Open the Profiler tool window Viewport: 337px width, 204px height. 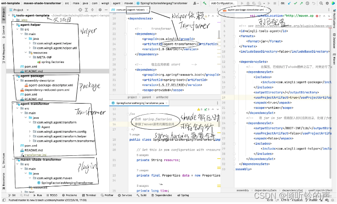coord(107,196)
